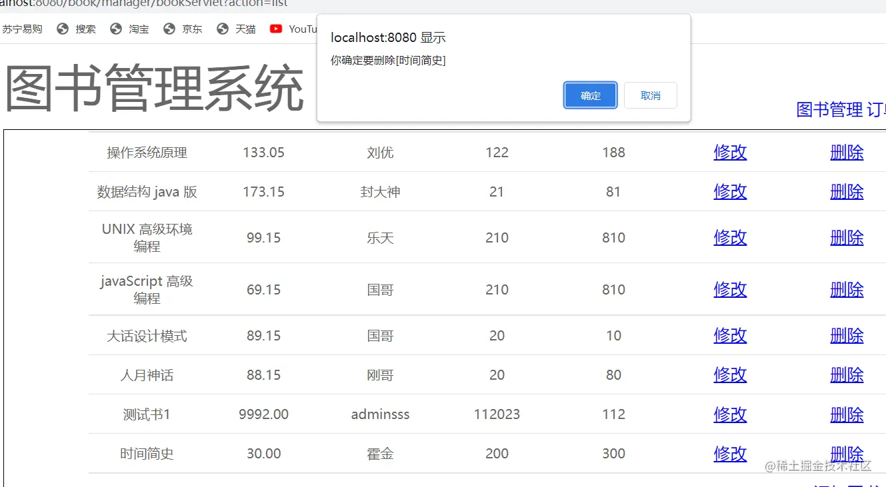The height and width of the screenshot is (487, 886).
Task: Confirm deletion with the 确定 button
Action: pyautogui.click(x=591, y=95)
